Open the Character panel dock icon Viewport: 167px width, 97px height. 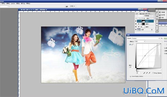coord(157,23)
